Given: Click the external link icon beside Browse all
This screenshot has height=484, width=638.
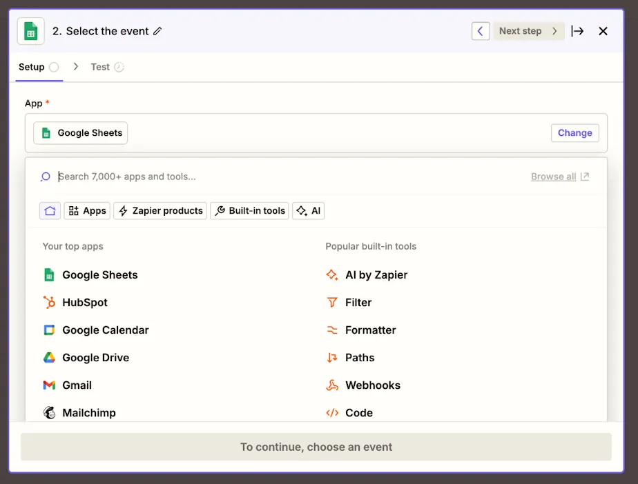Looking at the screenshot, I should click(585, 177).
